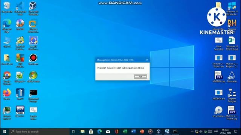The image size is (241, 135).
Task: Select the This PC desktop icon
Action: click(x=7, y=42)
